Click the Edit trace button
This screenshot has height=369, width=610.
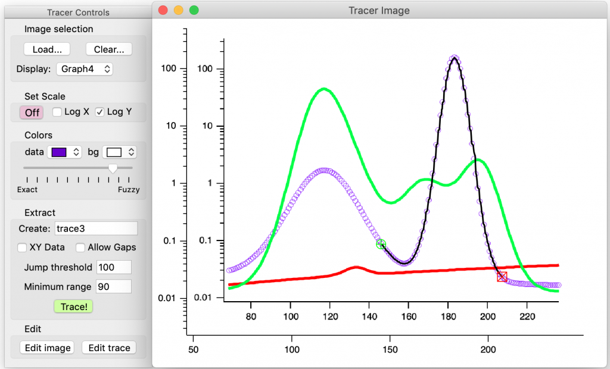coord(109,348)
